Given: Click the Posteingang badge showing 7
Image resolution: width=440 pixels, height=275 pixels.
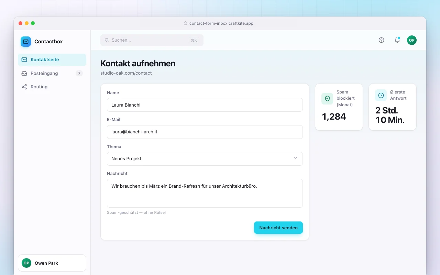Looking at the screenshot, I should click(79, 73).
